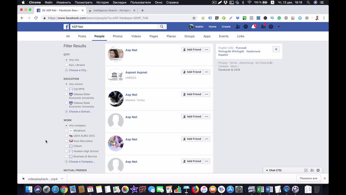Open Friend Requests icon in Facebook header
The image size is (346, 195).
point(238,27)
